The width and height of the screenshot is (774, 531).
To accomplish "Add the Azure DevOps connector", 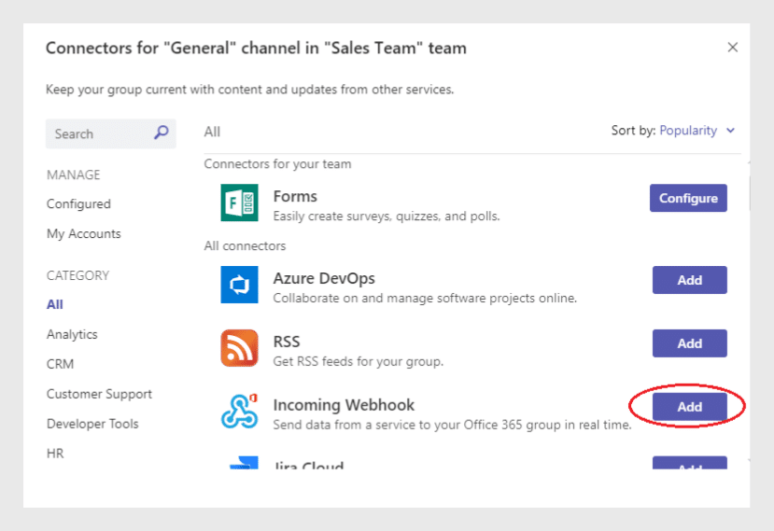I will (690, 280).
